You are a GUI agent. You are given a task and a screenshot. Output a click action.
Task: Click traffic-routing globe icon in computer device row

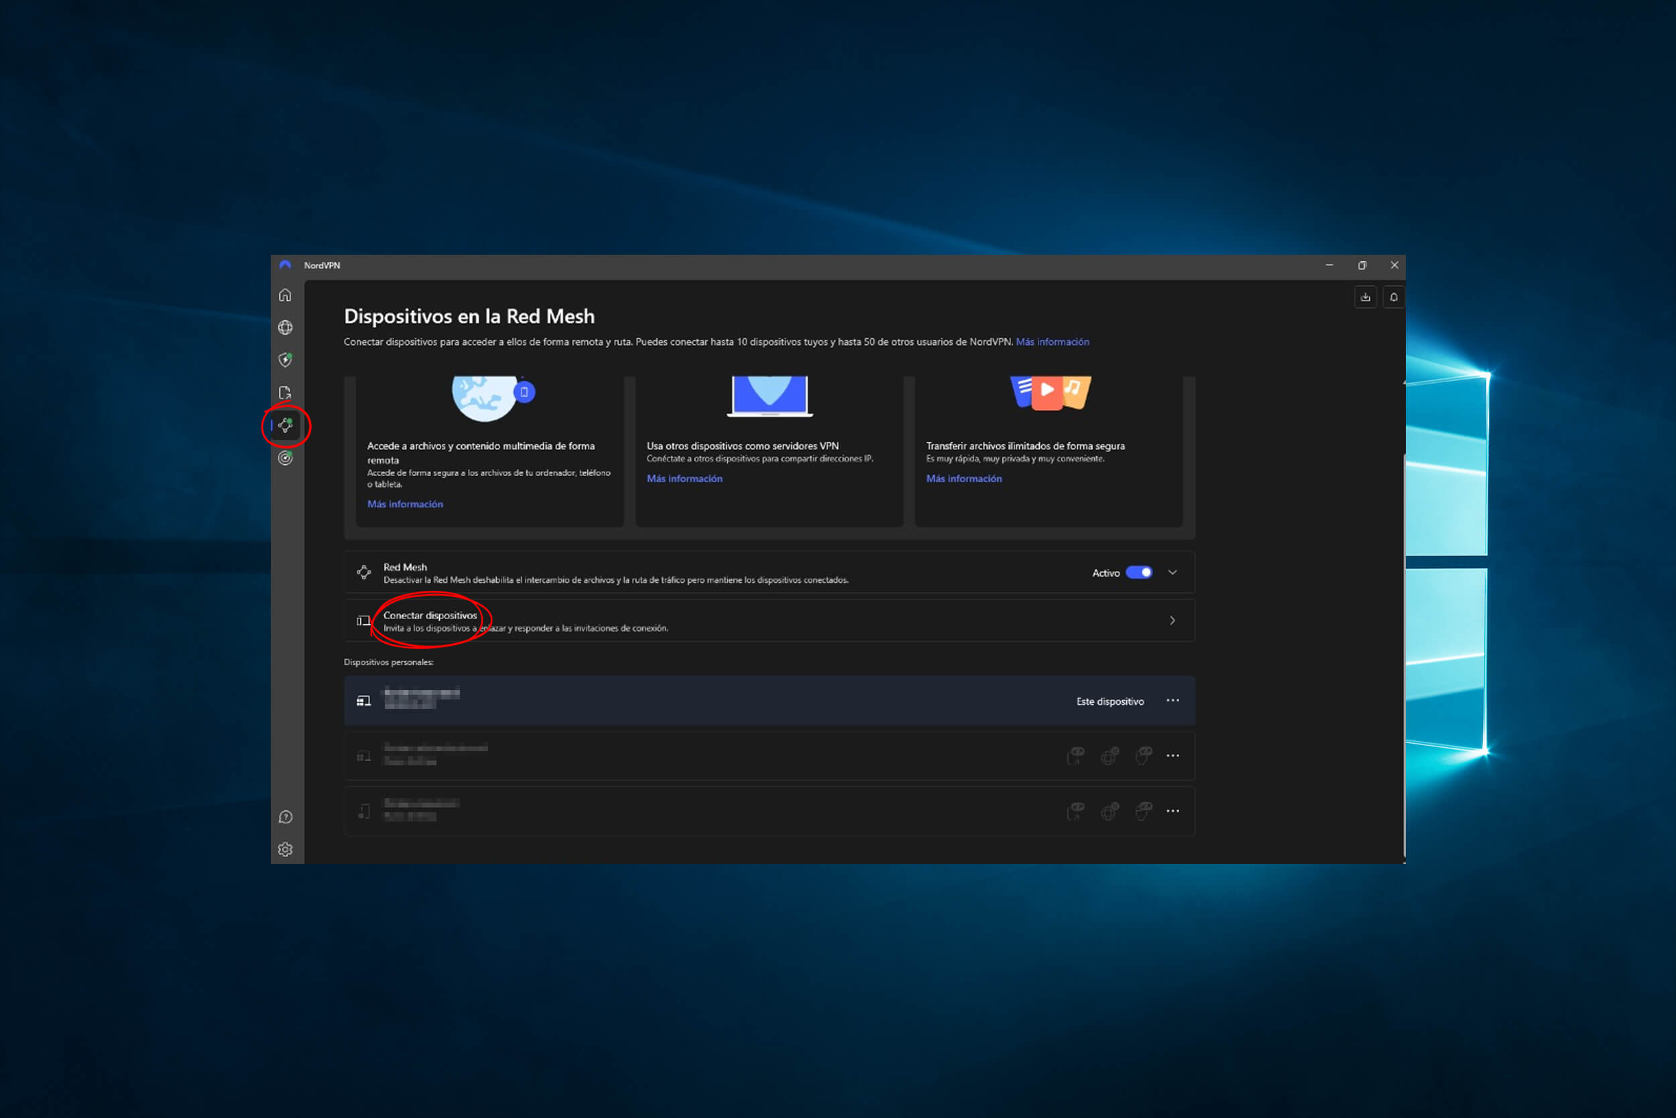pos(1110,756)
